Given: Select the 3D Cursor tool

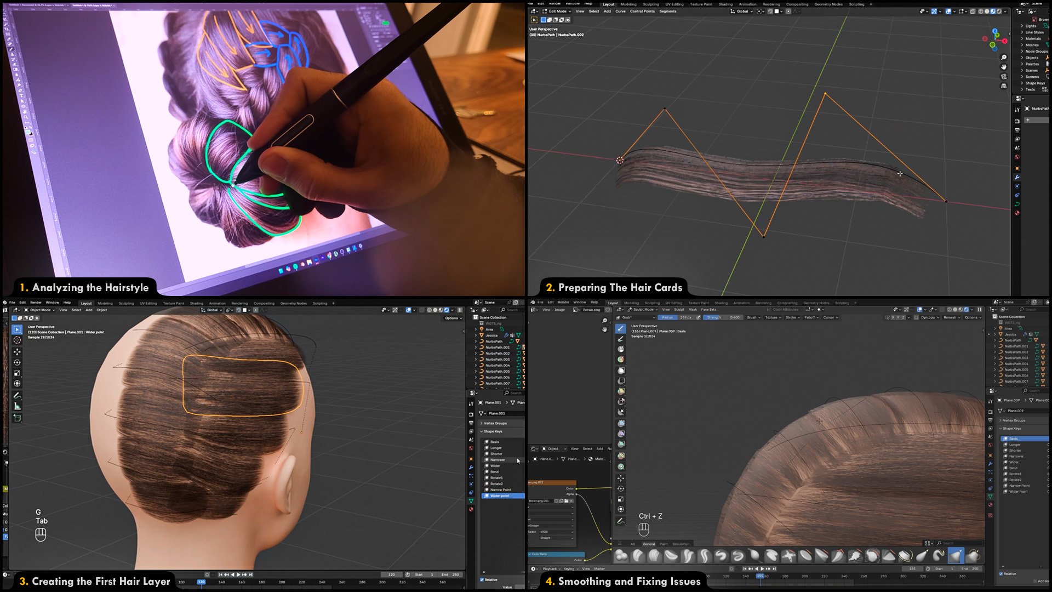Looking at the screenshot, I should (x=17, y=340).
